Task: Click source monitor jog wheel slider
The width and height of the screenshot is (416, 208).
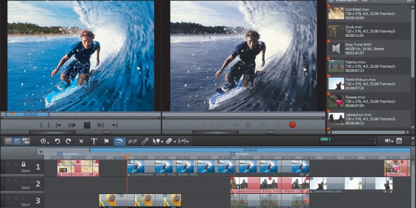Action: (52, 132)
